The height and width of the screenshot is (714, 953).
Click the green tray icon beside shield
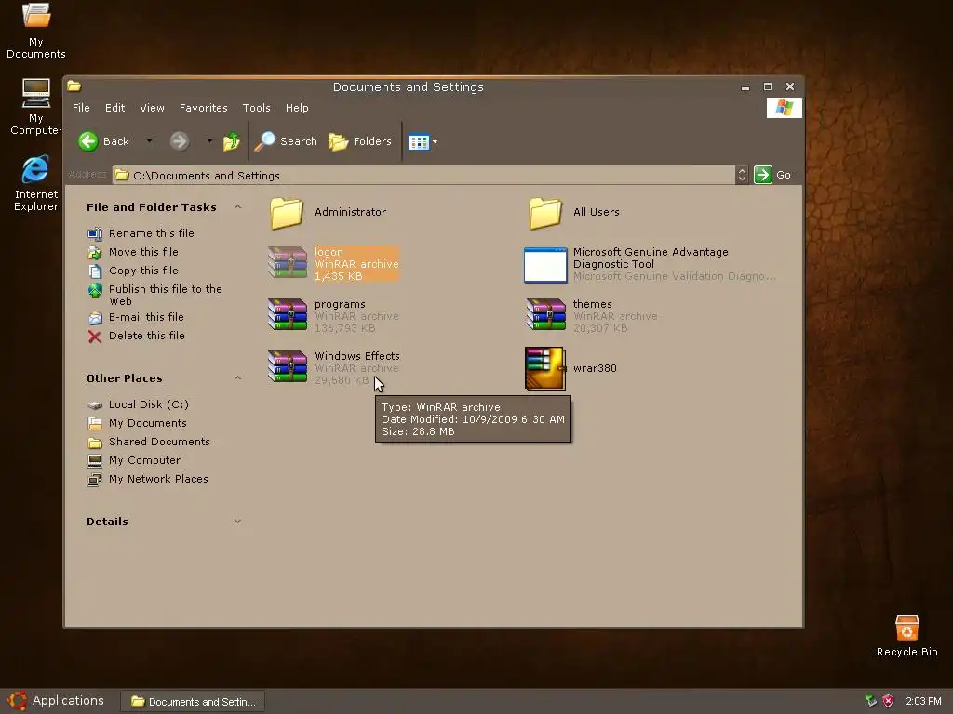click(x=871, y=701)
